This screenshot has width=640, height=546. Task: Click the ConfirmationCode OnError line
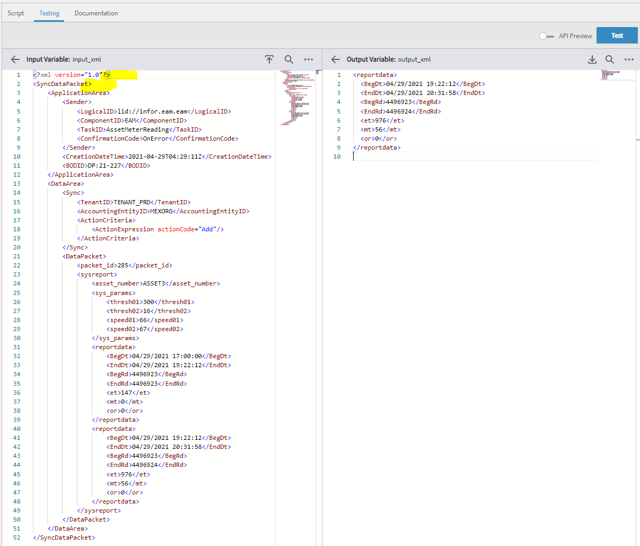tap(158, 138)
